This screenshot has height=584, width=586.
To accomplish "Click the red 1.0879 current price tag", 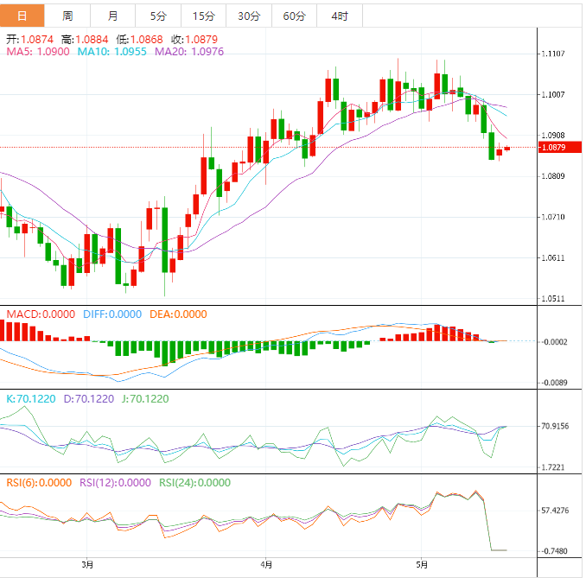I will (x=553, y=148).
